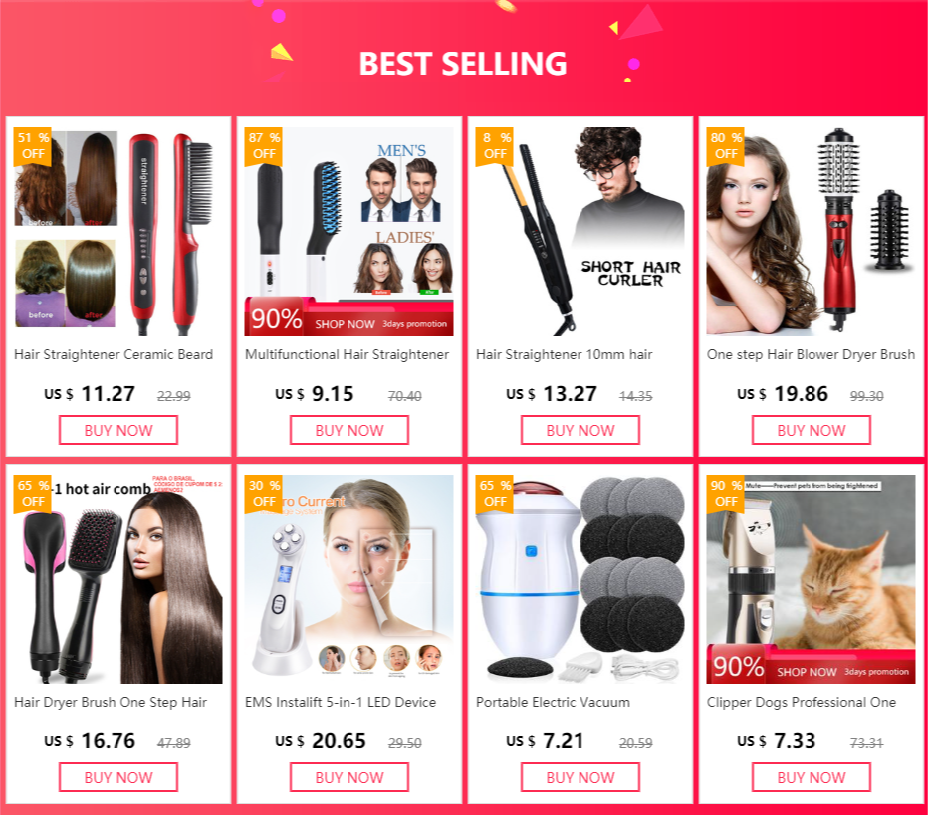This screenshot has height=815, width=928.
Task: Open the red hair blower dryer brush image
Action: (812, 232)
